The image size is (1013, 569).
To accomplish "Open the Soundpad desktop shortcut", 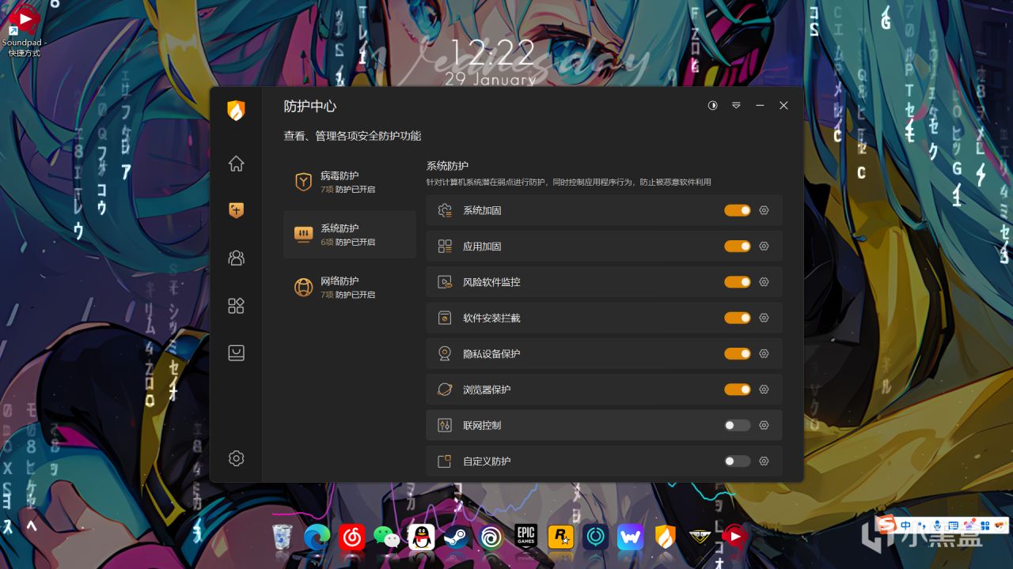I will coord(24,32).
